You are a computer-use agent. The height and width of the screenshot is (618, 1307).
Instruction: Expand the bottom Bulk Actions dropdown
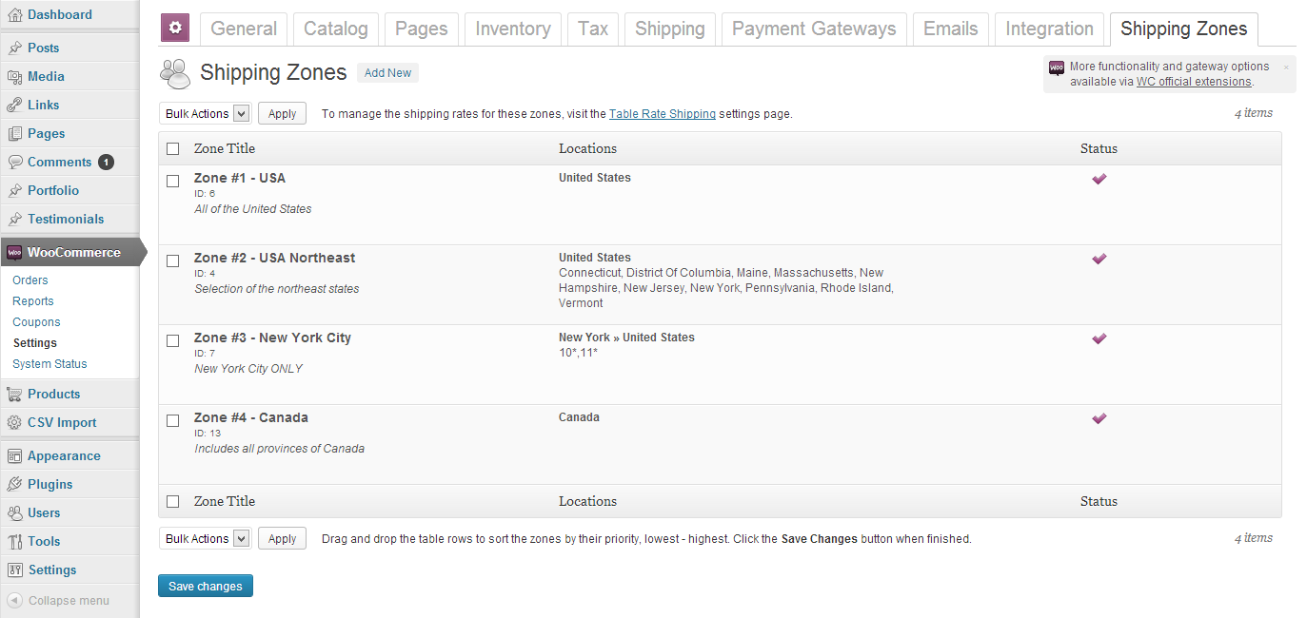pyautogui.click(x=205, y=539)
